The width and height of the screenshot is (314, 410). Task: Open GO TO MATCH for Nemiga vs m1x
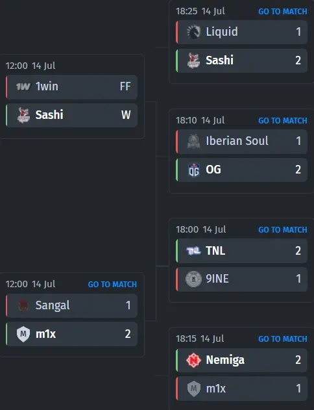pyautogui.click(x=283, y=339)
